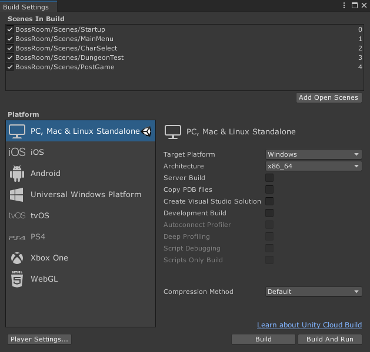Open the Architecture x86_64 dropdown
The image size is (370, 352).
(313, 166)
